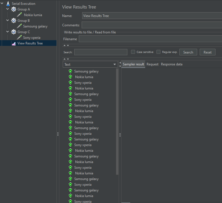
Task: Click the green shield of the first Samsung galaxy result
Action: click(71, 71)
